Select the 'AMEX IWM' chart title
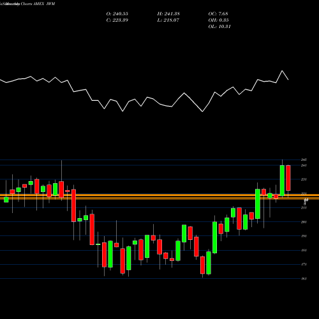 coord(44,4)
